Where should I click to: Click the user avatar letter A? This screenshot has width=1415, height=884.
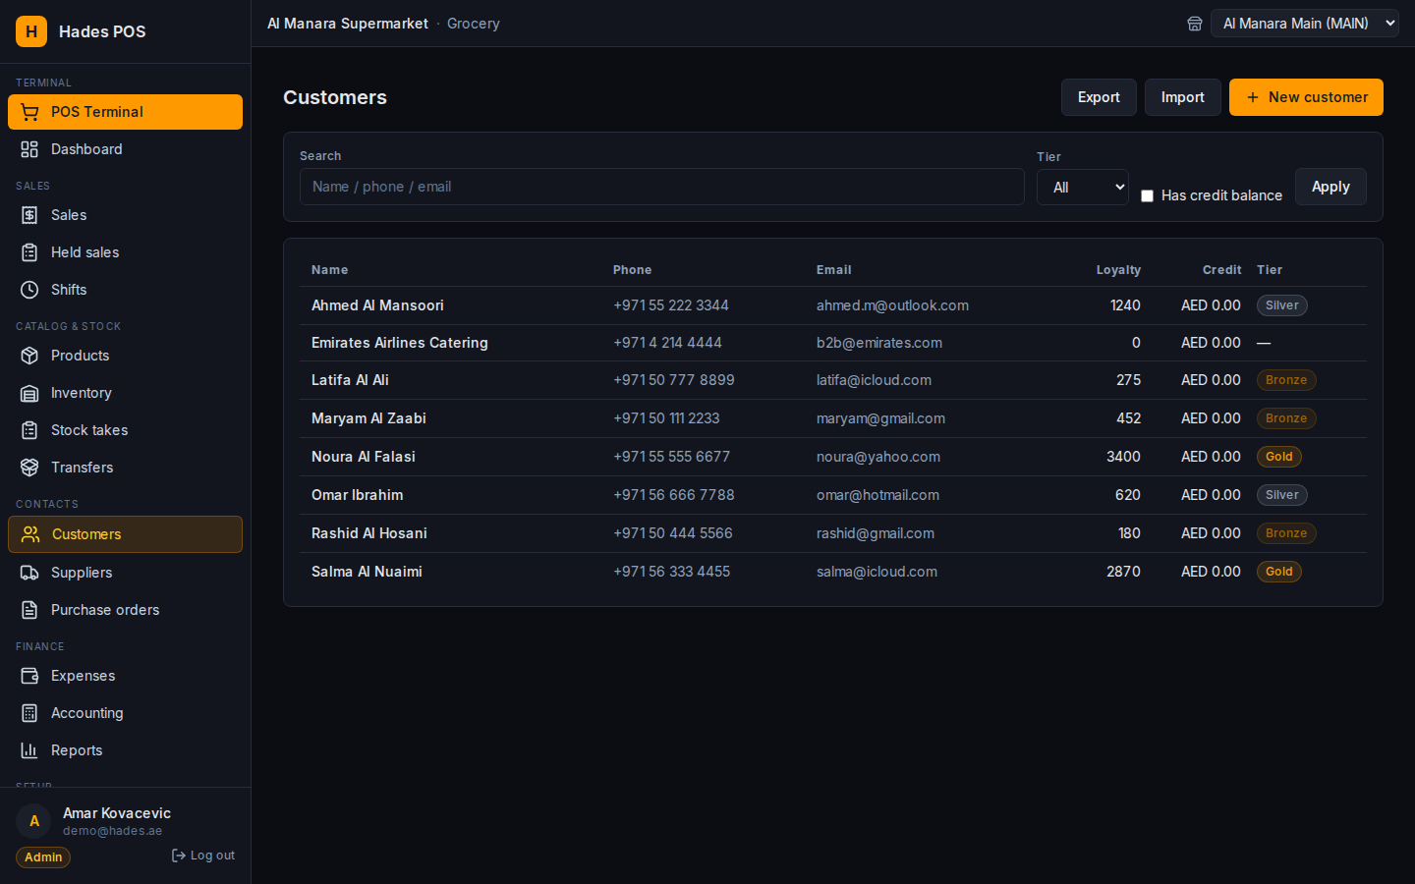point(33,821)
